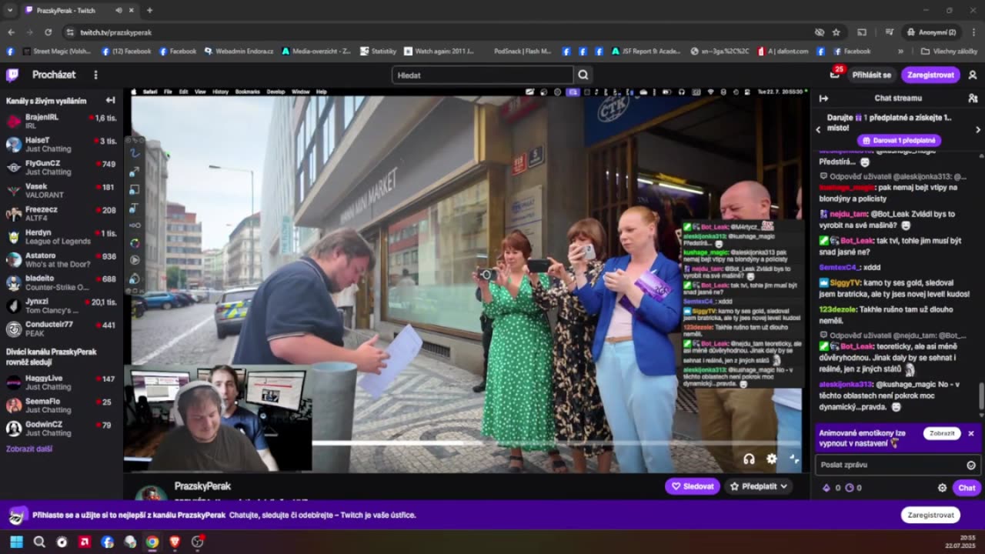This screenshot has width=985, height=554.
Task: Open the Procházet browse menu
Action: (x=54, y=75)
